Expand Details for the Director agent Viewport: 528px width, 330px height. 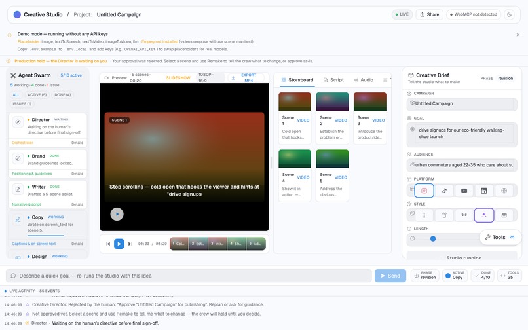tap(77, 143)
